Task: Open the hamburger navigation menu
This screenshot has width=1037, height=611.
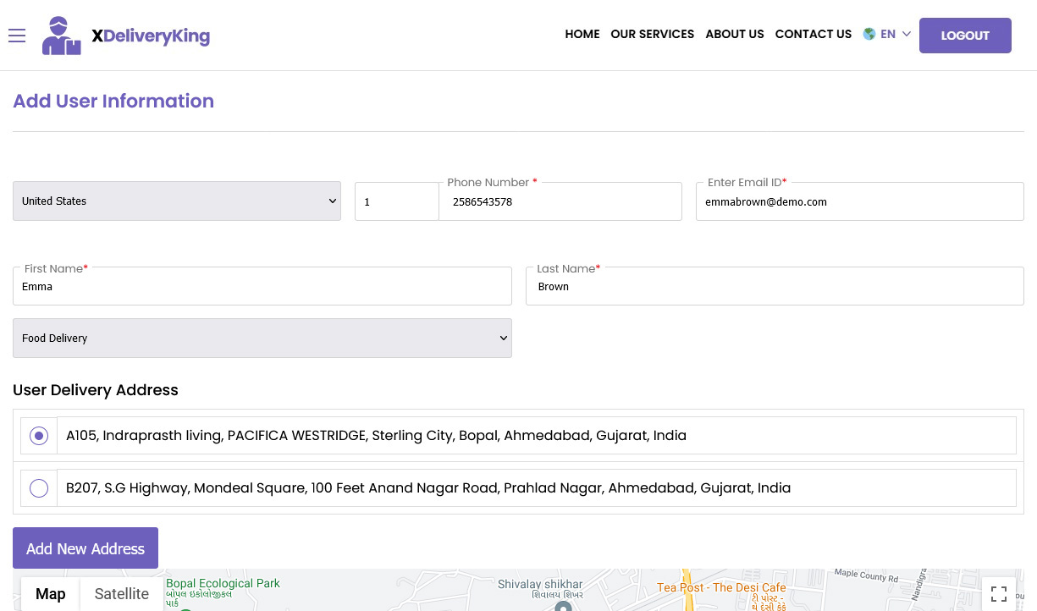Action: coord(17,36)
